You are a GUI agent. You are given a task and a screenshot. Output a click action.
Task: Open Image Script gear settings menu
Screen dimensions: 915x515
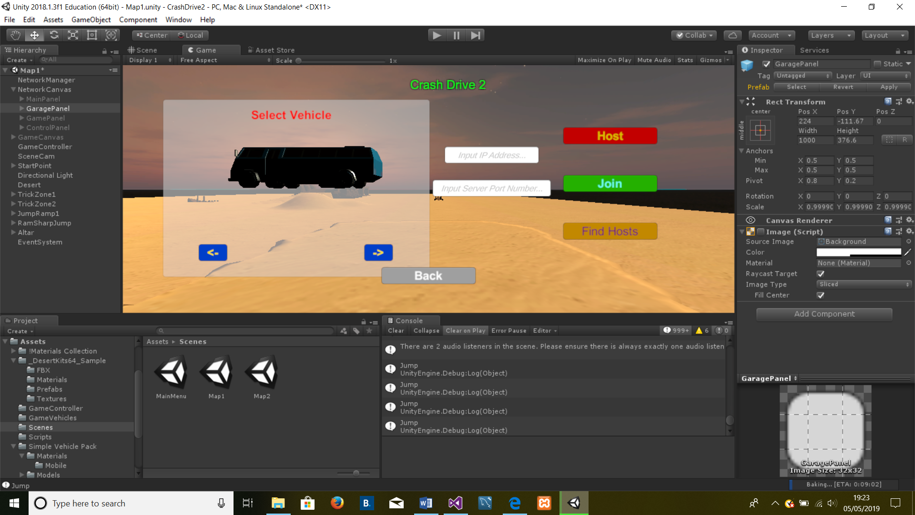coord(909,231)
